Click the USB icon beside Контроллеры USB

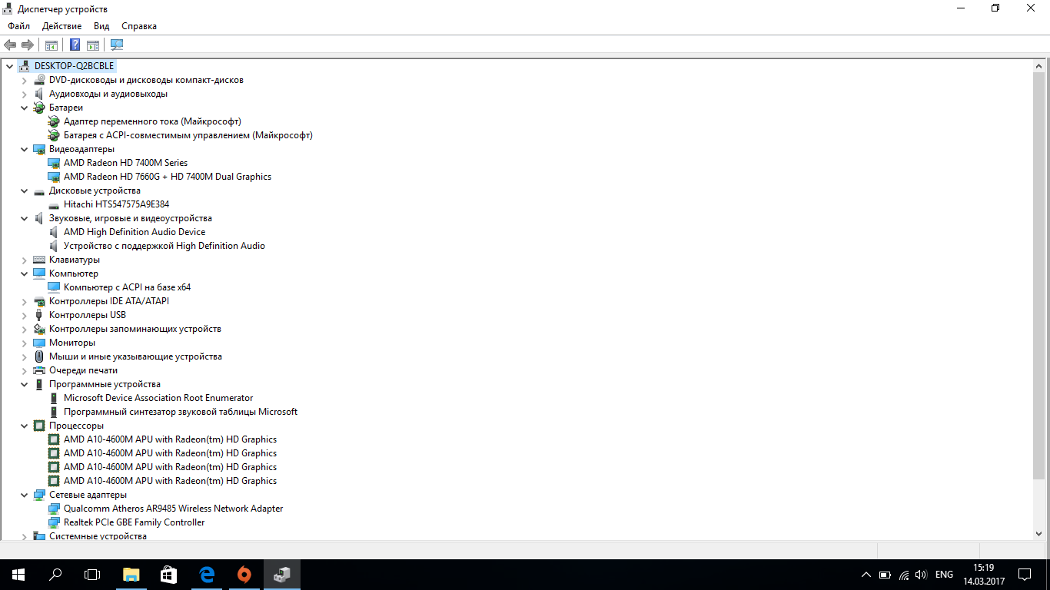(39, 315)
